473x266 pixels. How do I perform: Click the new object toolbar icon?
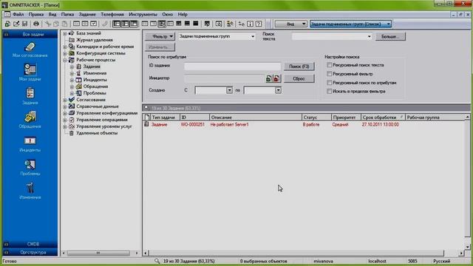[x=7, y=24]
